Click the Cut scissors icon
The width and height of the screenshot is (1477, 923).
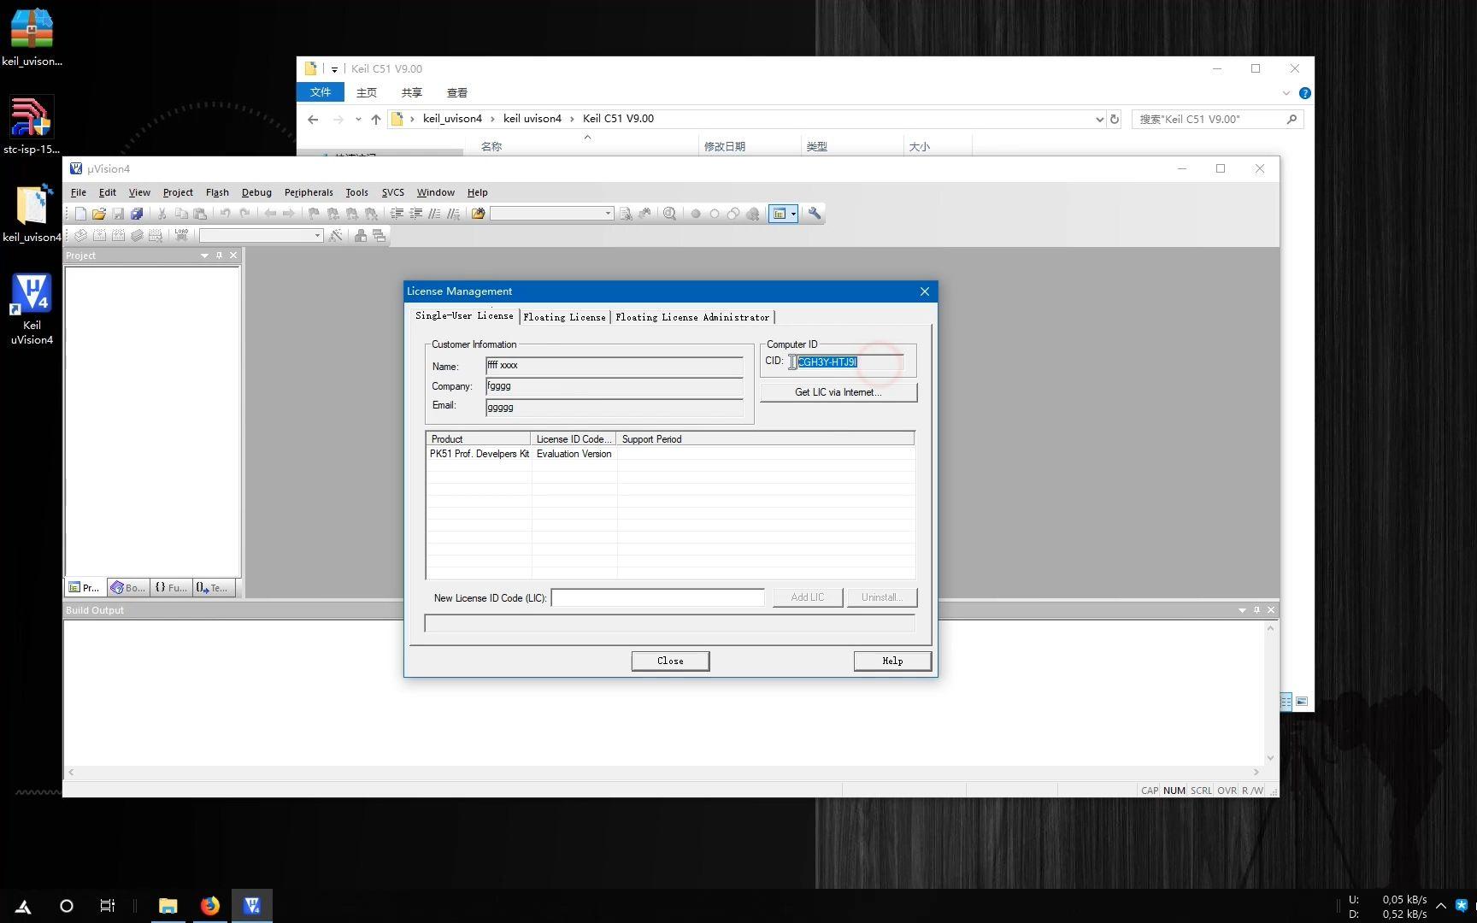(162, 214)
